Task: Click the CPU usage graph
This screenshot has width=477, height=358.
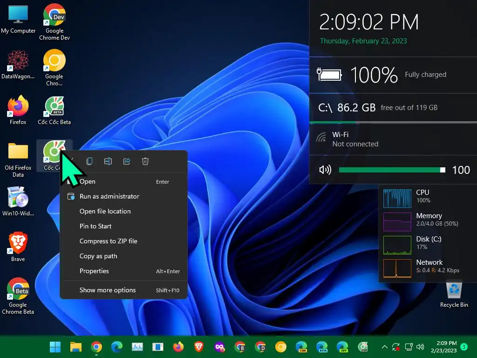Action: coord(397,198)
